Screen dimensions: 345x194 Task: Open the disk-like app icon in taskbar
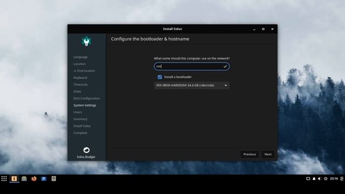click(x=54, y=178)
